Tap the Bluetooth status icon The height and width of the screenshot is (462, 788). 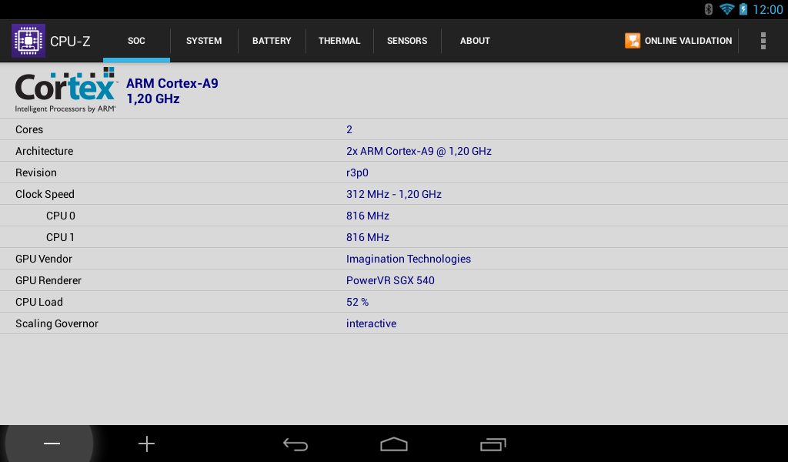pos(709,9)
